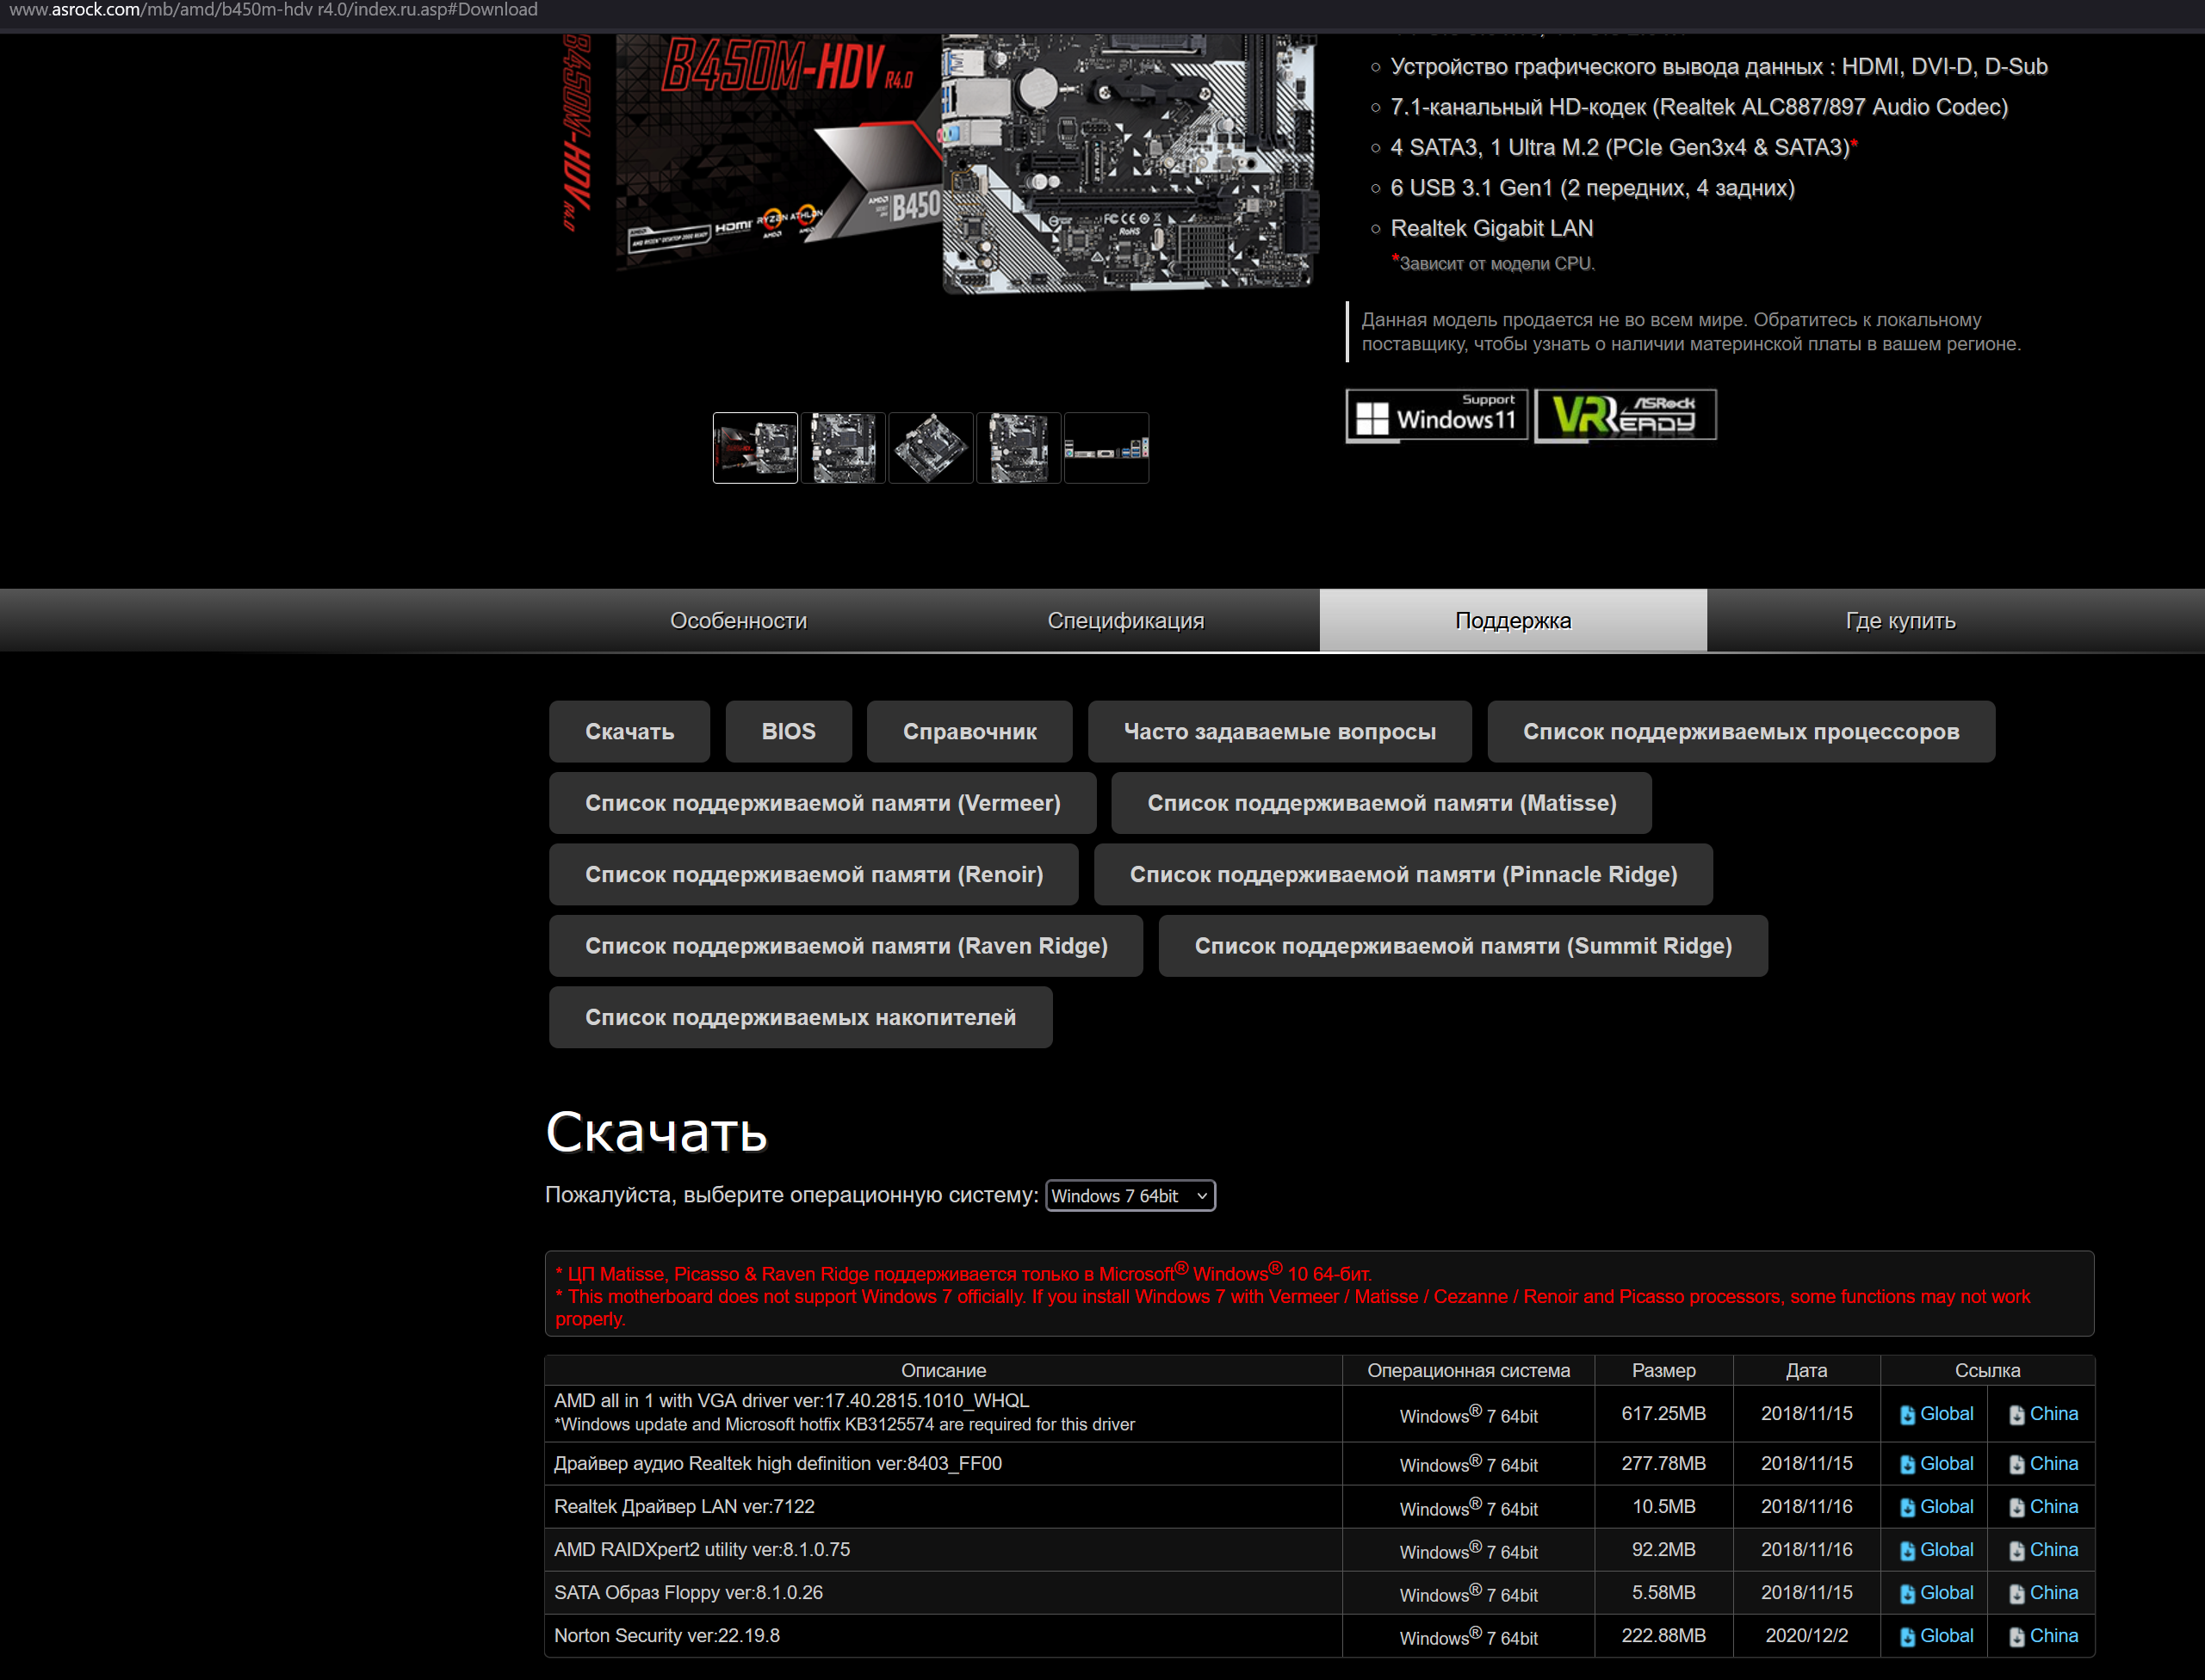Click the 617.25MB size cell

1663,1414
